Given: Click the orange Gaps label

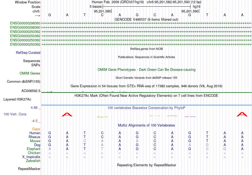Looking at the screenshot, I should pos(36,129).
